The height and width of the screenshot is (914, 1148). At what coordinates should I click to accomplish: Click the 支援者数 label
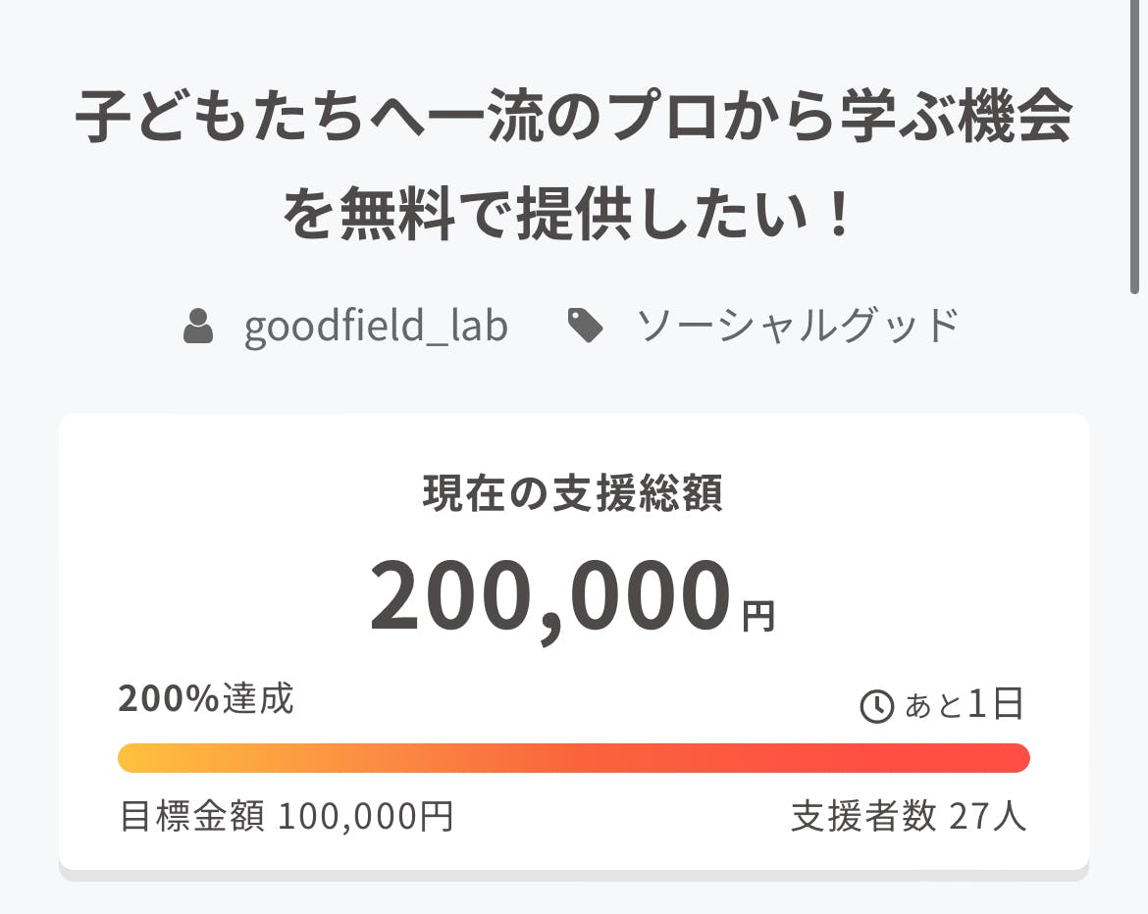coord(863,816)
